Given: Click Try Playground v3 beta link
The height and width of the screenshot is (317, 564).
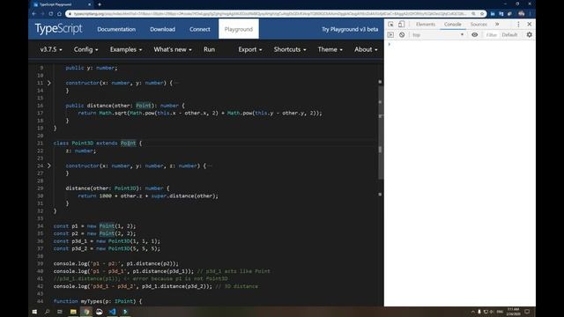Looking at the screenshot, I should coord(350,29).
